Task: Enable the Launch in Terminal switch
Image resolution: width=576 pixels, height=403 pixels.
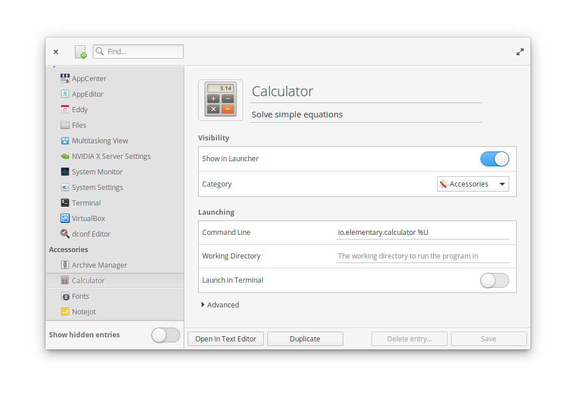Action: coord(494,280)
